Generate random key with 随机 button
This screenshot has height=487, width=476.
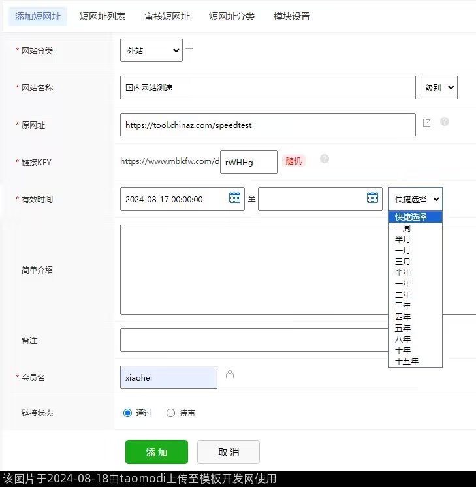(x=293, y=161)
